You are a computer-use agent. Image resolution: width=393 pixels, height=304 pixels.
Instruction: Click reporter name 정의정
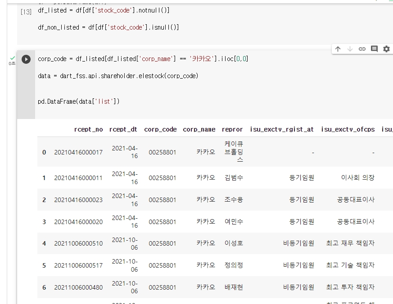point(234,265)
